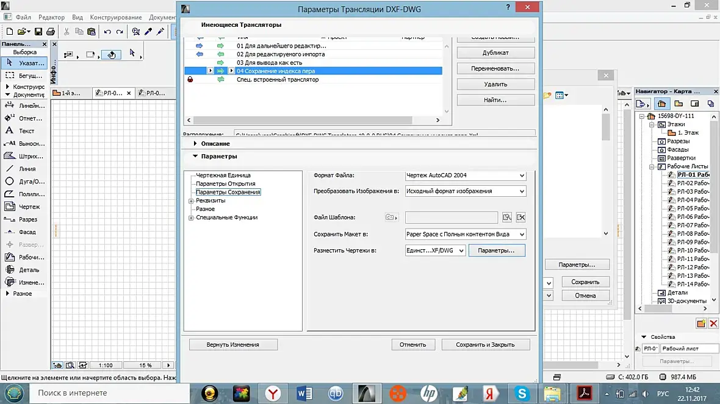Viewport: 720px width, 404px height.
Task: Select the Чертеж tool
Action: [24, 207]
